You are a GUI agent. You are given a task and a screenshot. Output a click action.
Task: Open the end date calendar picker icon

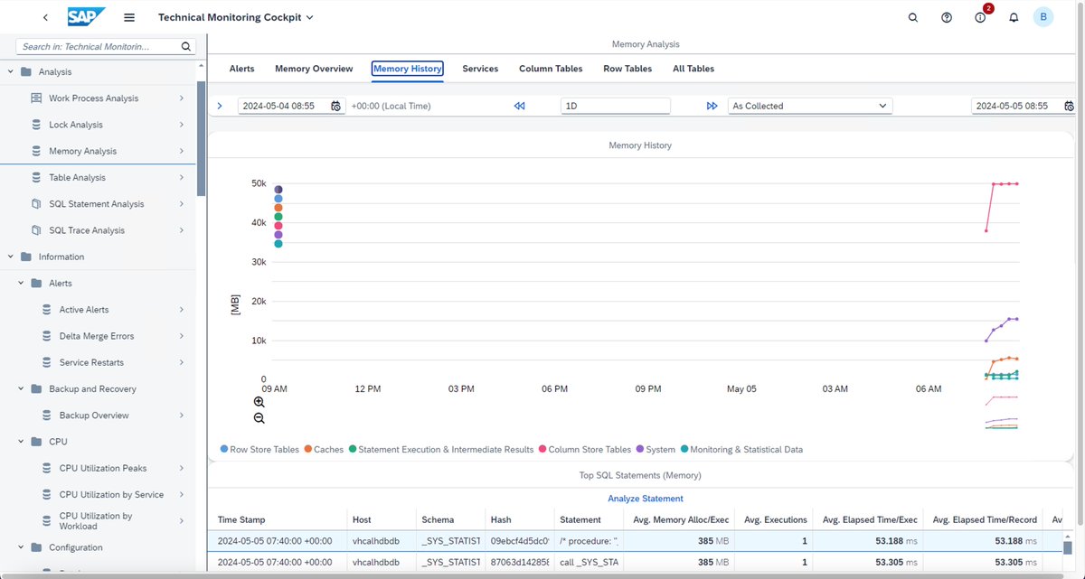[x=1069, y=106]
